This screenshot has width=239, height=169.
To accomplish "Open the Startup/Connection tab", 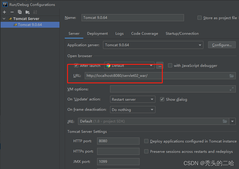I will (x=182, y=34).
